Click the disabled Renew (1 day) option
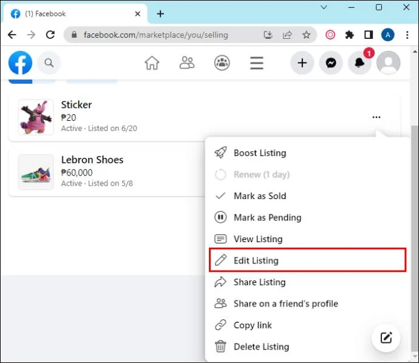 tap(307, 174)
